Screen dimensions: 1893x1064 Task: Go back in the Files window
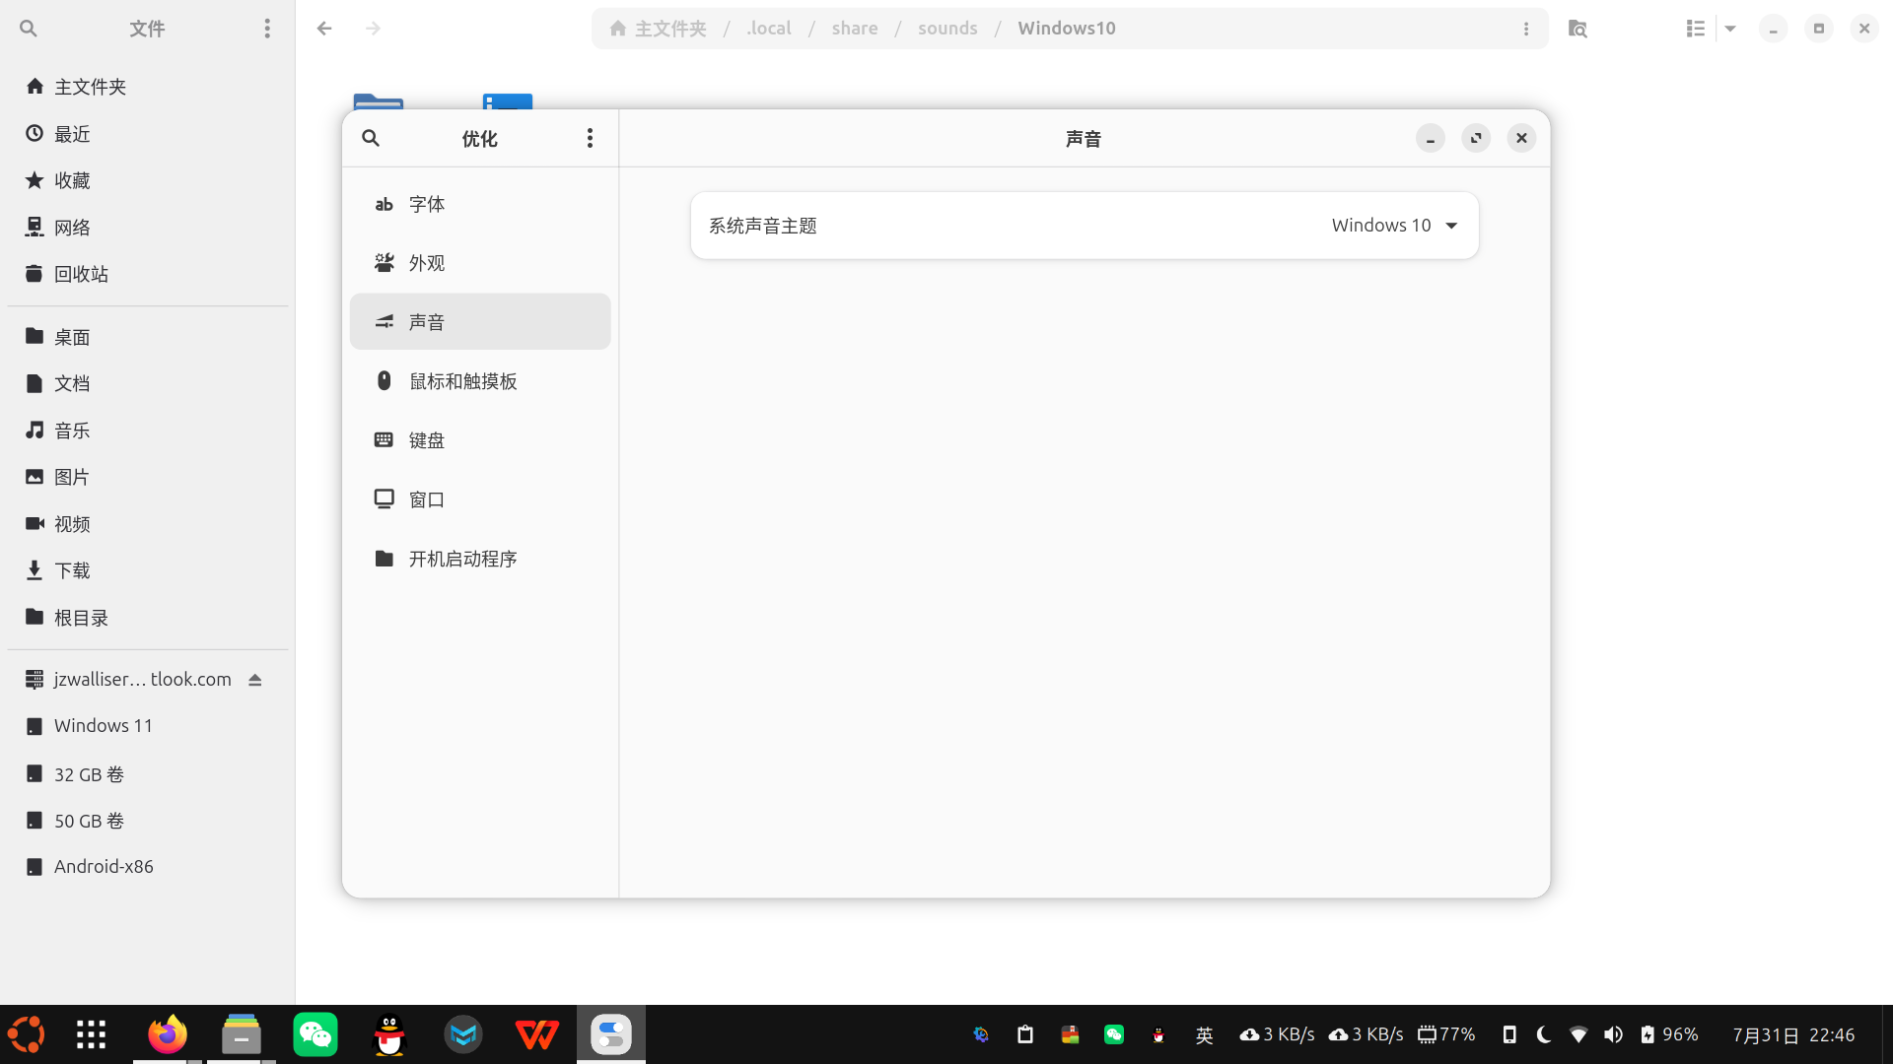(324, 29)
